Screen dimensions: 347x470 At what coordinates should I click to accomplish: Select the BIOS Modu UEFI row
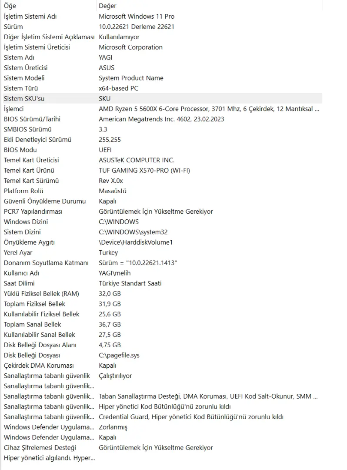point(162,150)
